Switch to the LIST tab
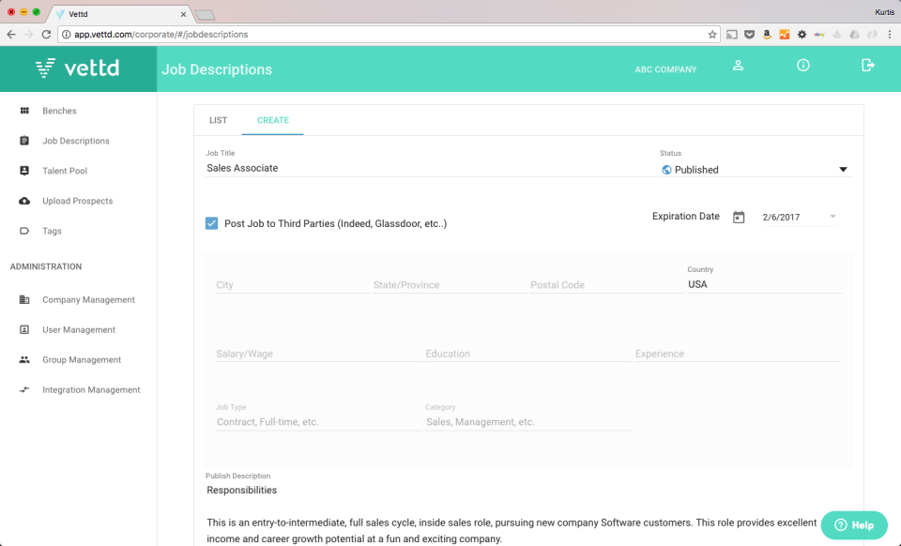The width and height of the screenshot is (901, 546). click(x=219, y=120)
